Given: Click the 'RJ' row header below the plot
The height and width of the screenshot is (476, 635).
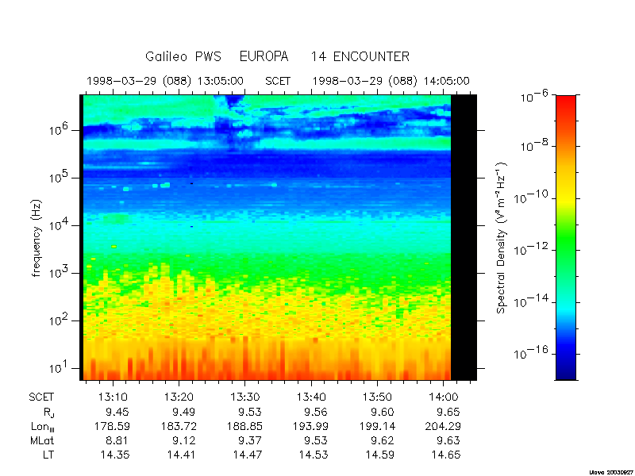Looking at the screenshot, I should click(x=48, y=413).
